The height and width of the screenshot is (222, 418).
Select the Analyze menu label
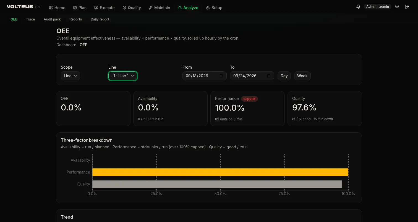tap(191, 8)
